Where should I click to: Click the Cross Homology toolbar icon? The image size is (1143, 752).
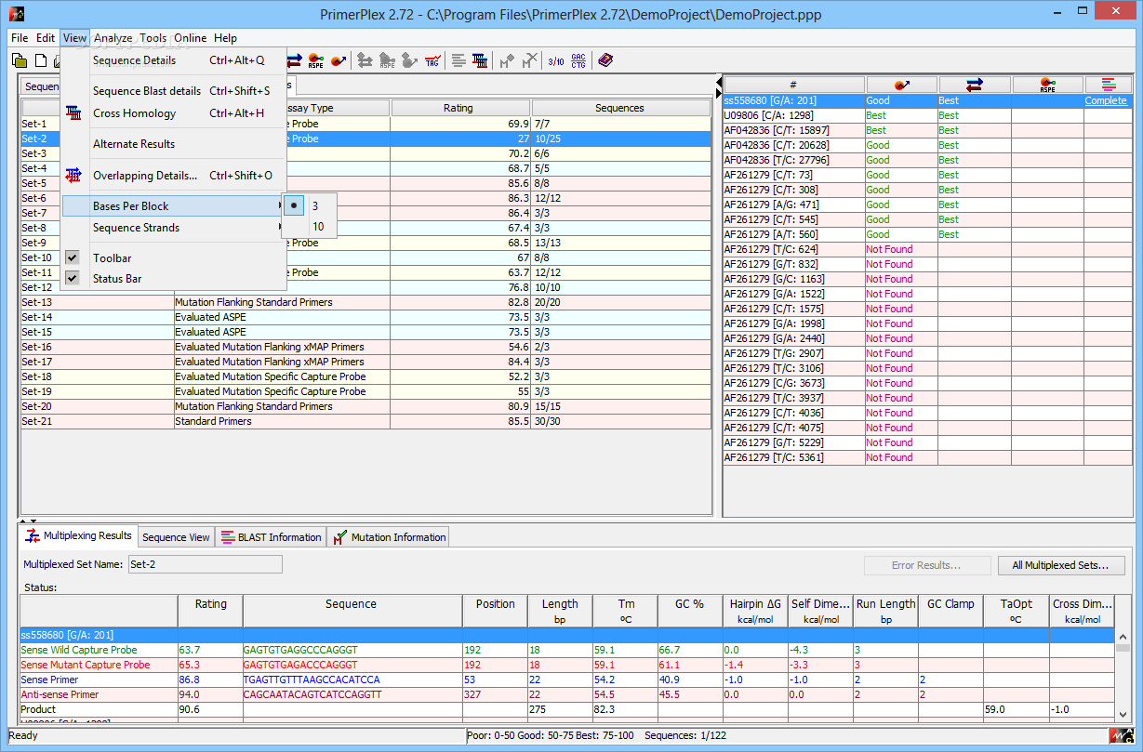pos(480,60)
